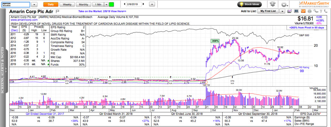This screenshot has width=331, height=127.
Task: Expand the My First List dropdown arrow
Action: coord(283,11)
